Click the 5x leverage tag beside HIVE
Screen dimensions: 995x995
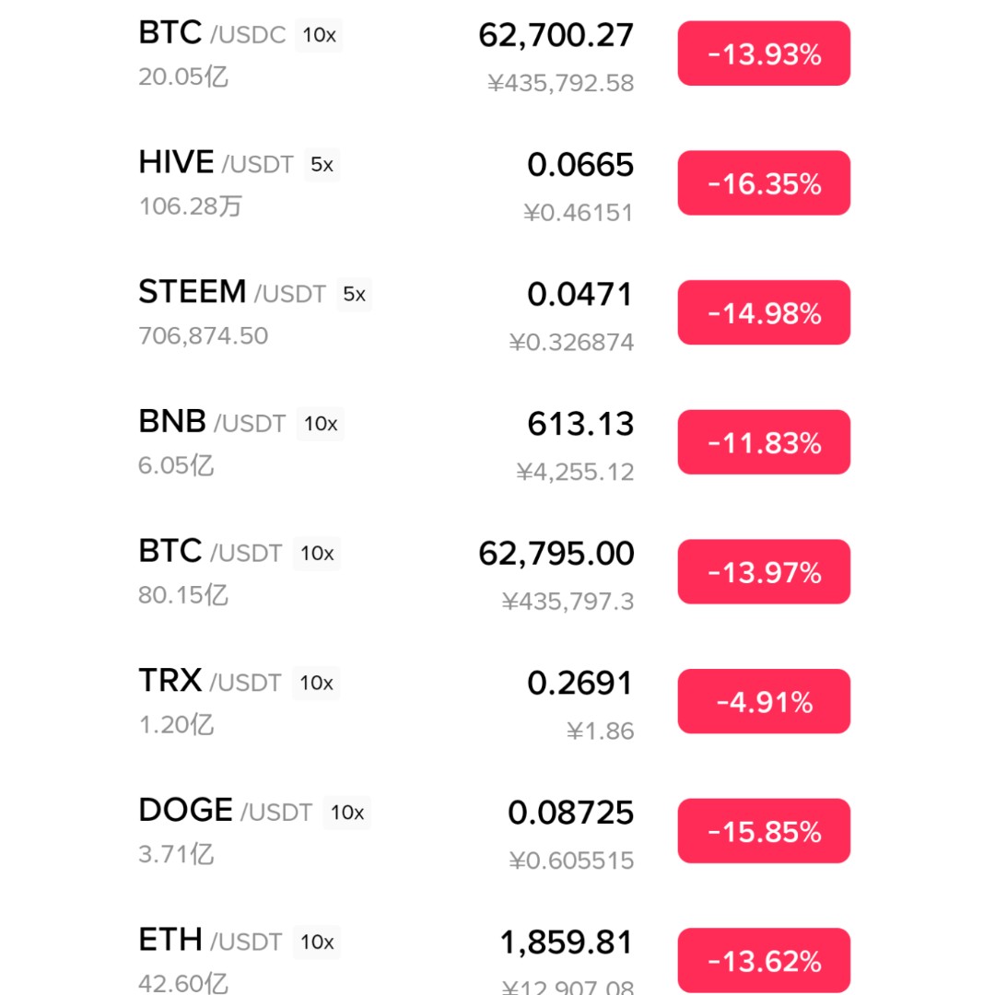tap(322, 165)
